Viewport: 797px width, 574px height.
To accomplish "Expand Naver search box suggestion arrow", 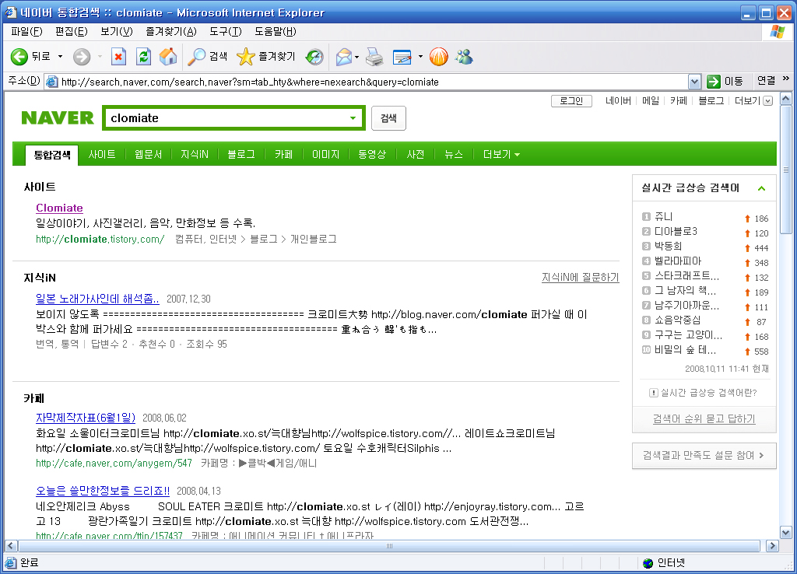I will (x=353, y=118).
